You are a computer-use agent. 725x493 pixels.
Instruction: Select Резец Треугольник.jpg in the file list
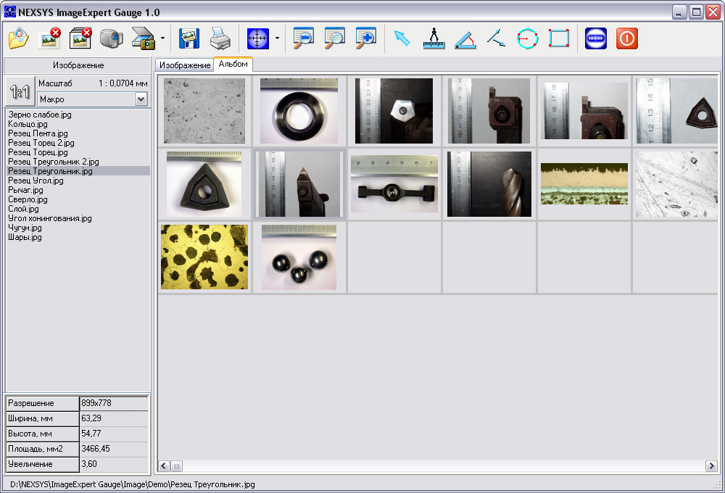click(78, 171)
